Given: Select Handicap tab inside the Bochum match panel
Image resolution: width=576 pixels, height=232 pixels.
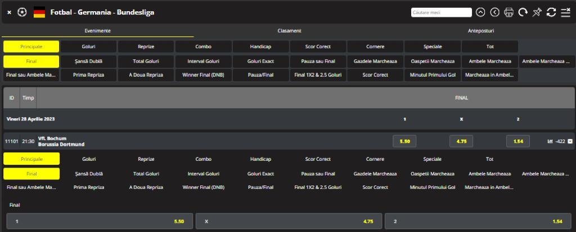Looking at the screenshot, I should tap(260, 159).
